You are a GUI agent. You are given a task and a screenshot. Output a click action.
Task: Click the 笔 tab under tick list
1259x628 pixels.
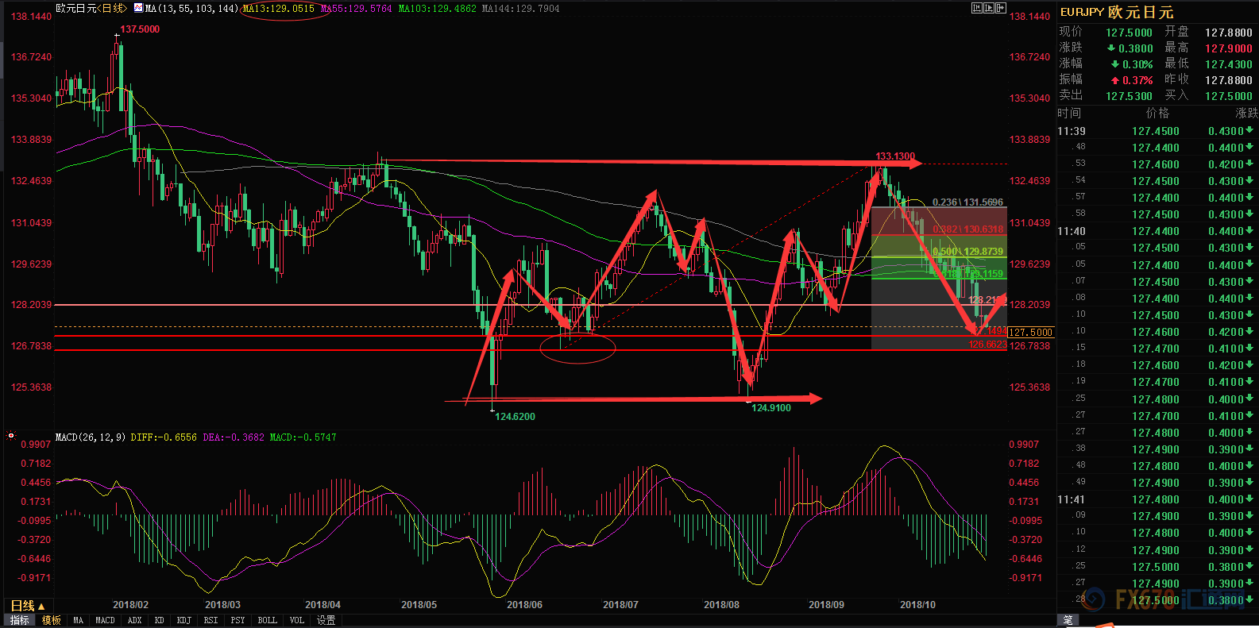[1068, 620]
